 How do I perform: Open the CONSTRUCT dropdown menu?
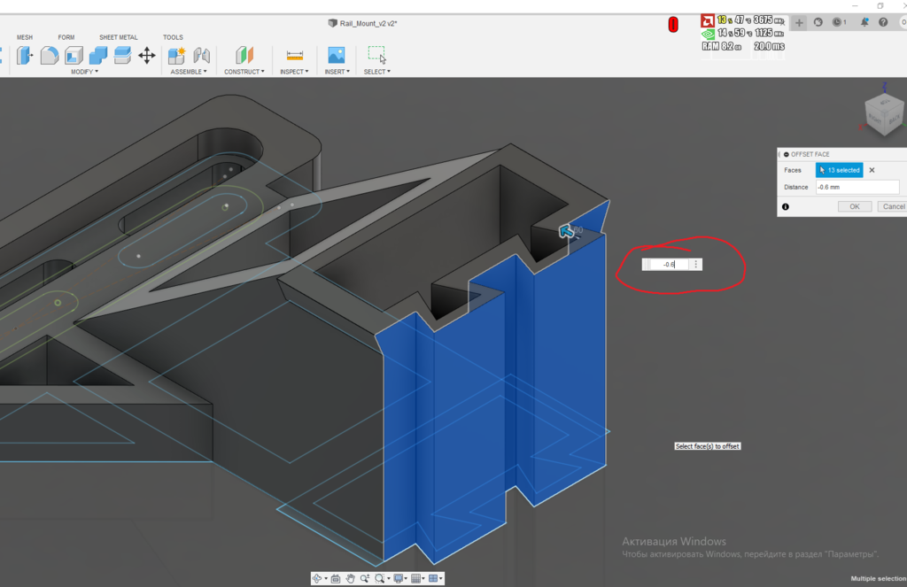(244, 71)
